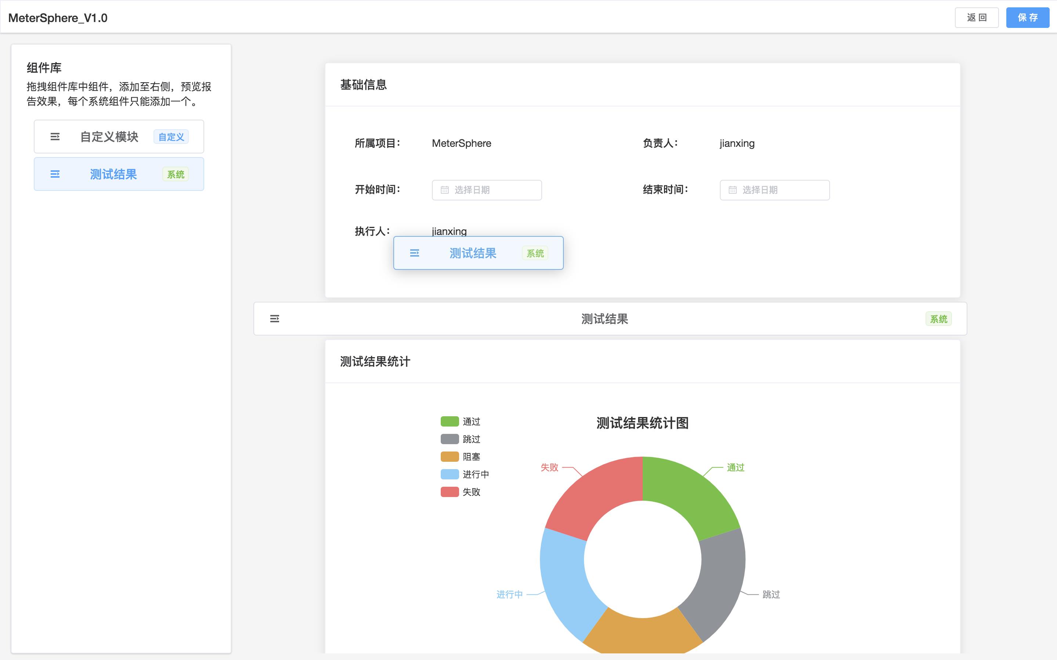Image resolution: width=1057 pixels, height=660 pixels.
Task: Toggle the 失败 legend swatch
Action: 450,492
